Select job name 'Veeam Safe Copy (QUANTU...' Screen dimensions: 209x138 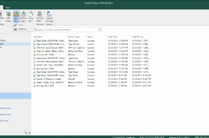[50, 65]
